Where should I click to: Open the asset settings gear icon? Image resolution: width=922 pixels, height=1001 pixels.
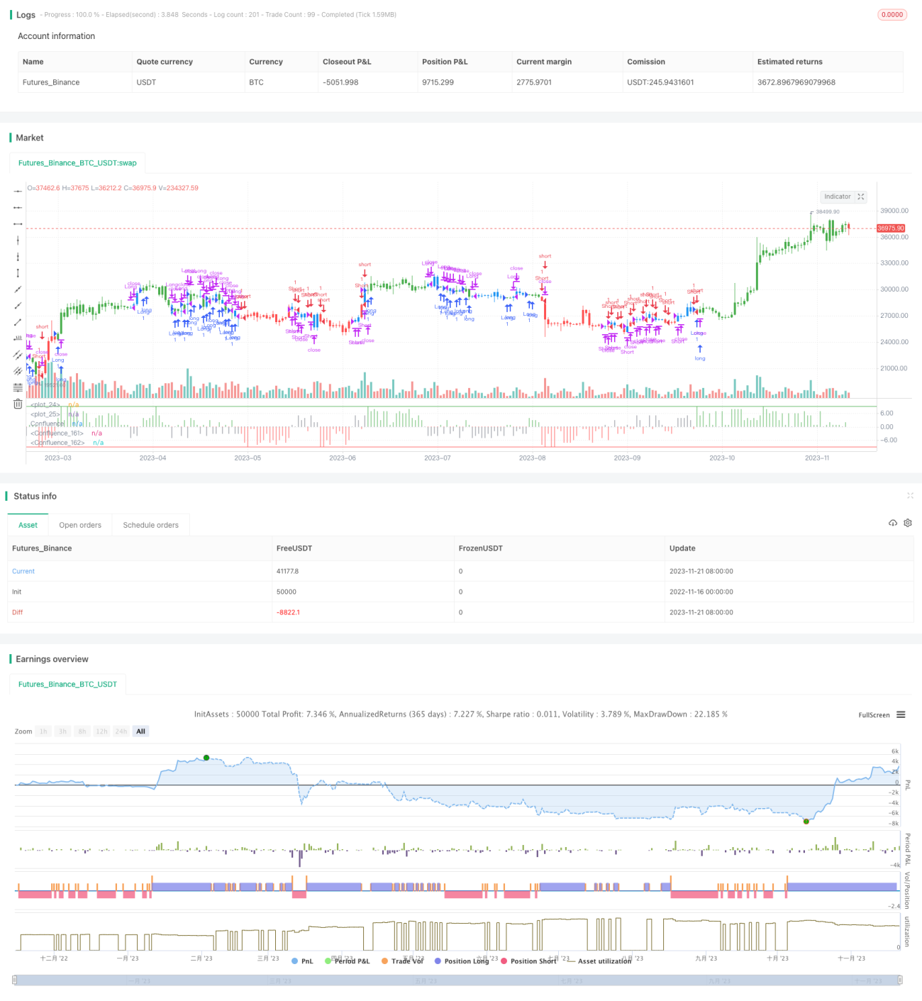pos(908,523)
